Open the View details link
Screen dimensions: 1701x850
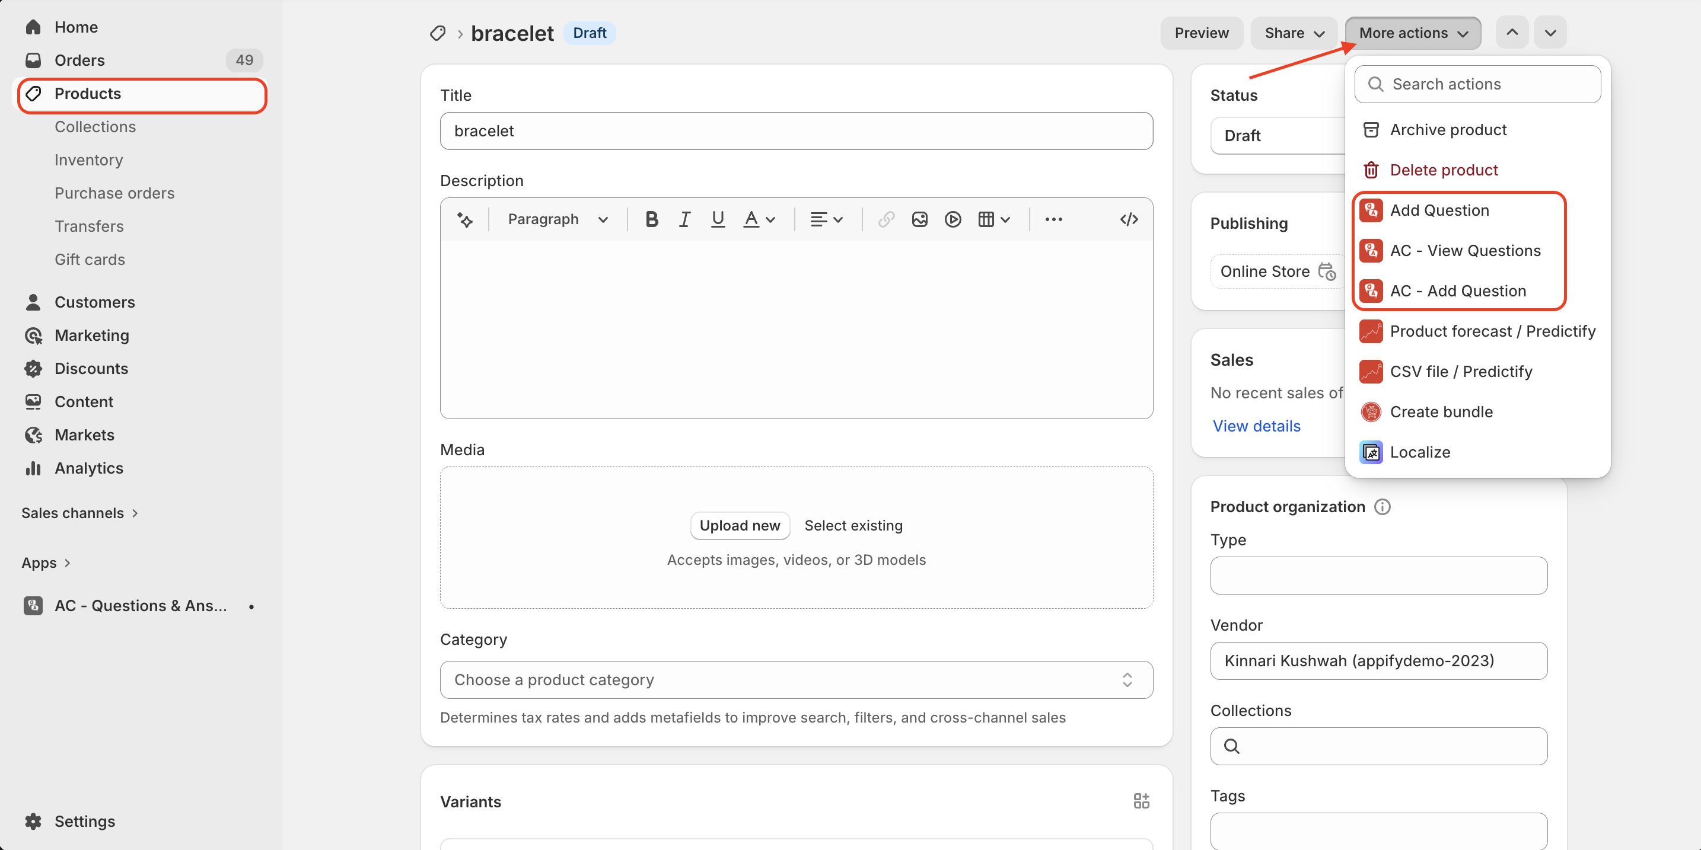pos(1256,426)
